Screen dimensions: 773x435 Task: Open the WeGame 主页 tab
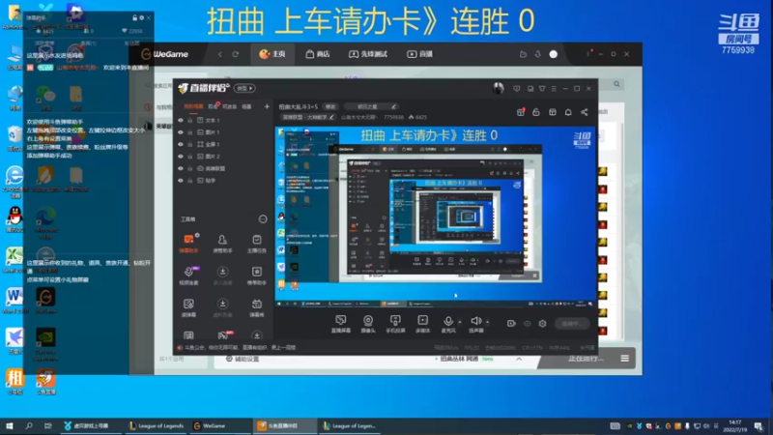pos(272,54)
